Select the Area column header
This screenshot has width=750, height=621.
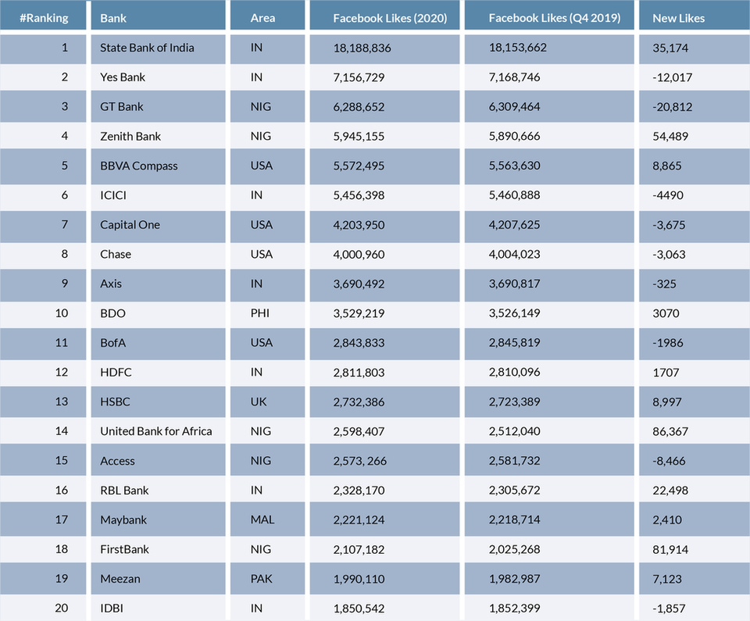pyautogui.click(x=262, y=18)
